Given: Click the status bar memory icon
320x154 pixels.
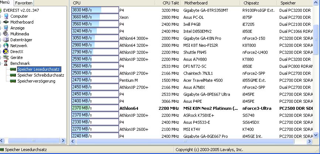Looking at the screenshot, I should [2, 150].
